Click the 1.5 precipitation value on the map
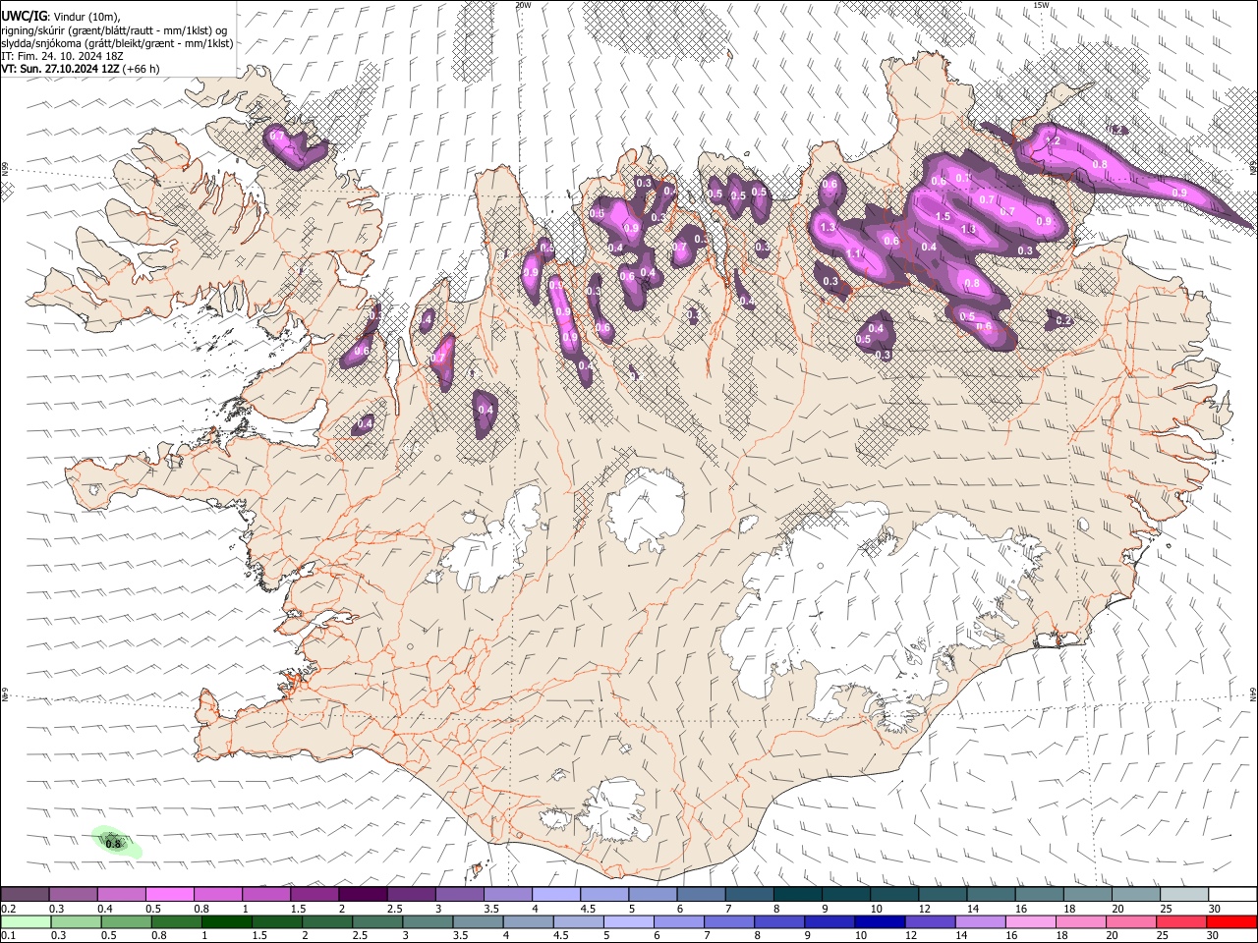Screen dimensions: 1258x943 tap(943, 217)
